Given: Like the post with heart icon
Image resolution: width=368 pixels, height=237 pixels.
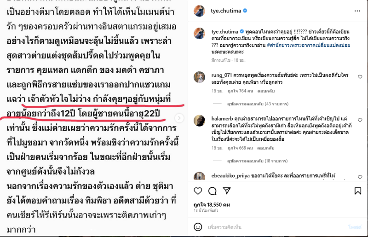Looking at the screenshot, I should tap(198, 191).
